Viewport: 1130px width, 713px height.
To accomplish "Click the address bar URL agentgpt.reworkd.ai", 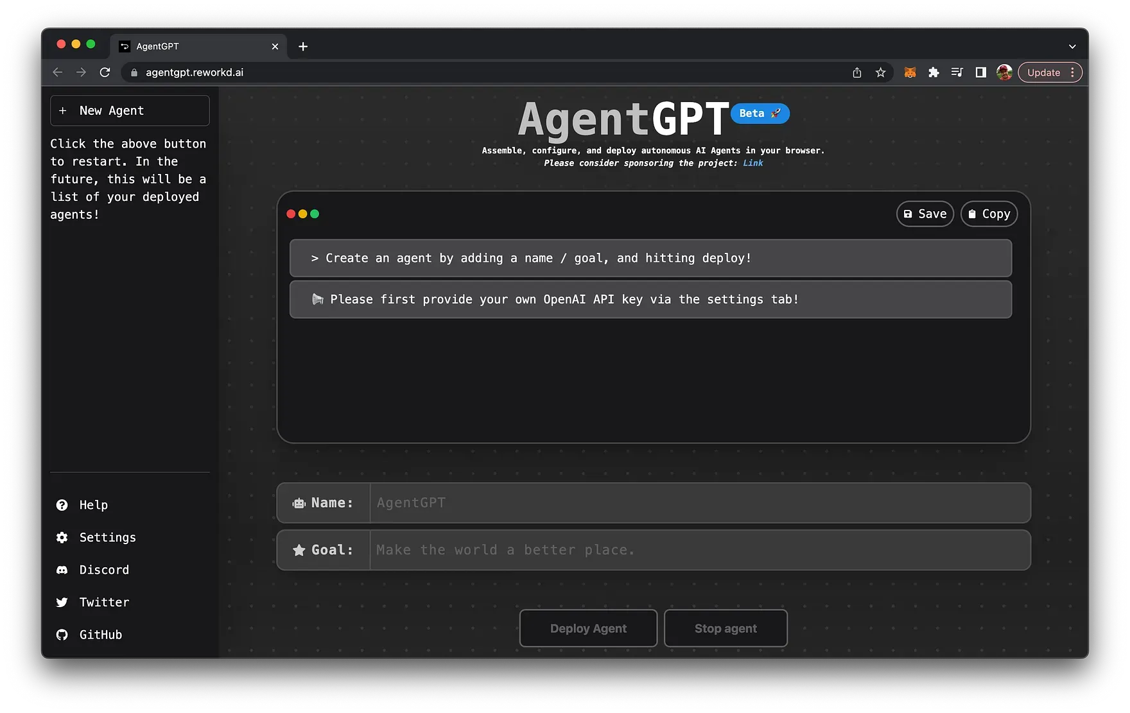I will tap(195, 73).
